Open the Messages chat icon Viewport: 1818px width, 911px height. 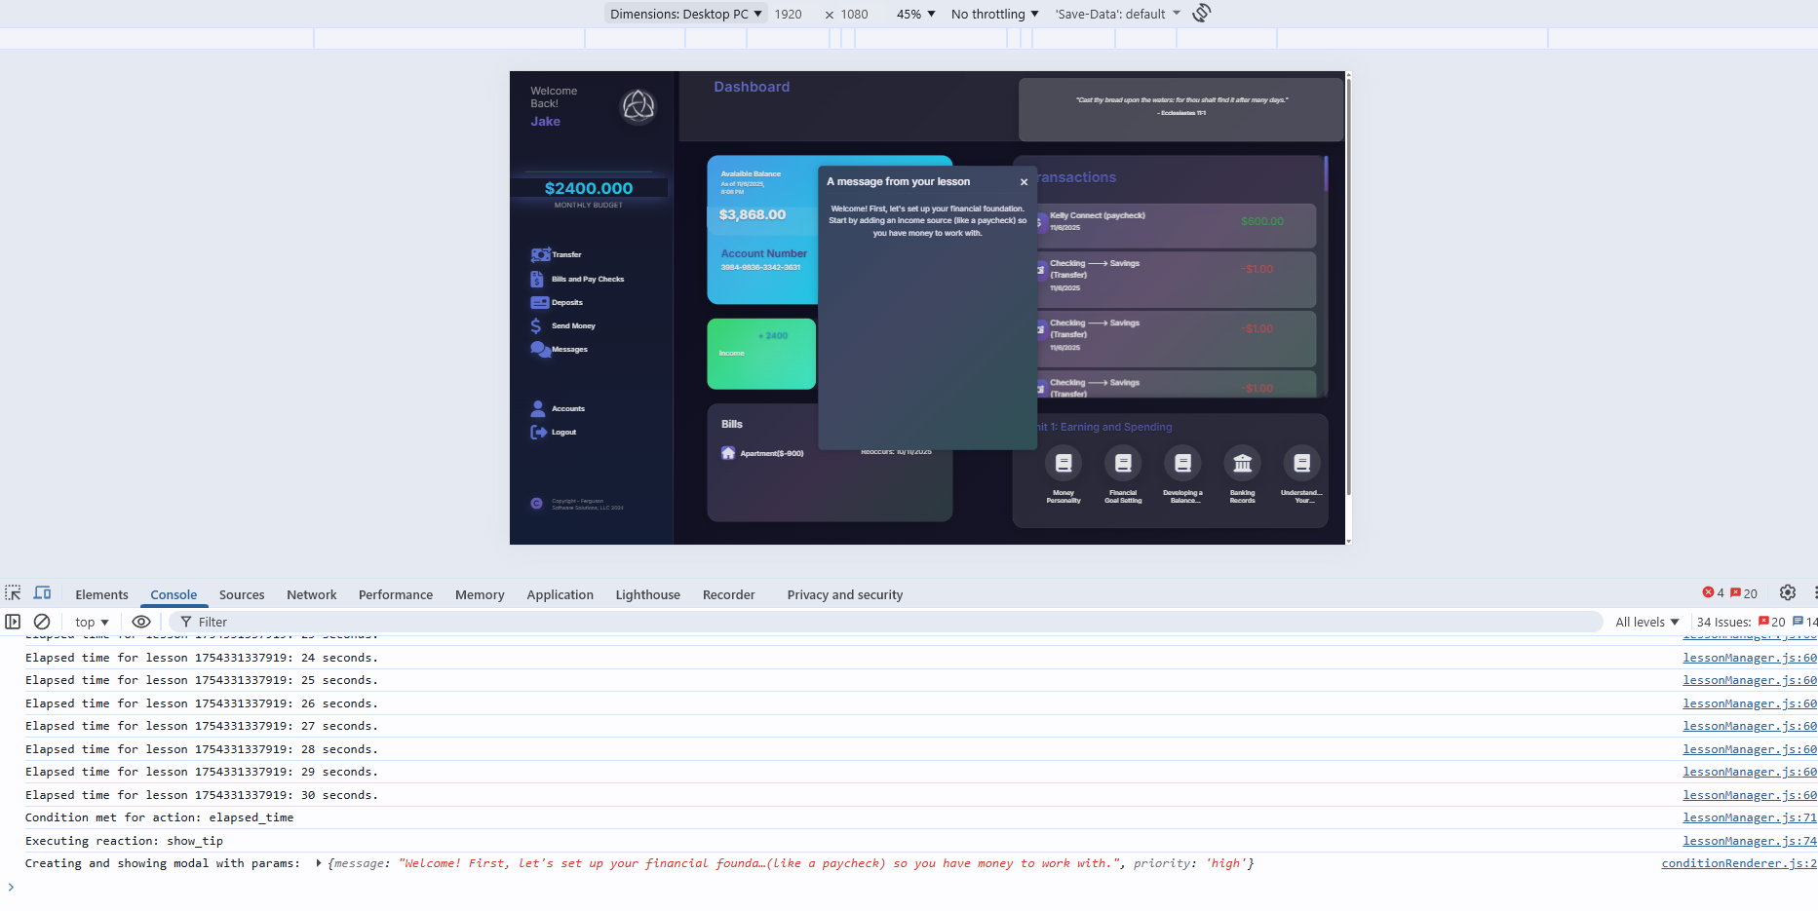(x=539, y=350)
